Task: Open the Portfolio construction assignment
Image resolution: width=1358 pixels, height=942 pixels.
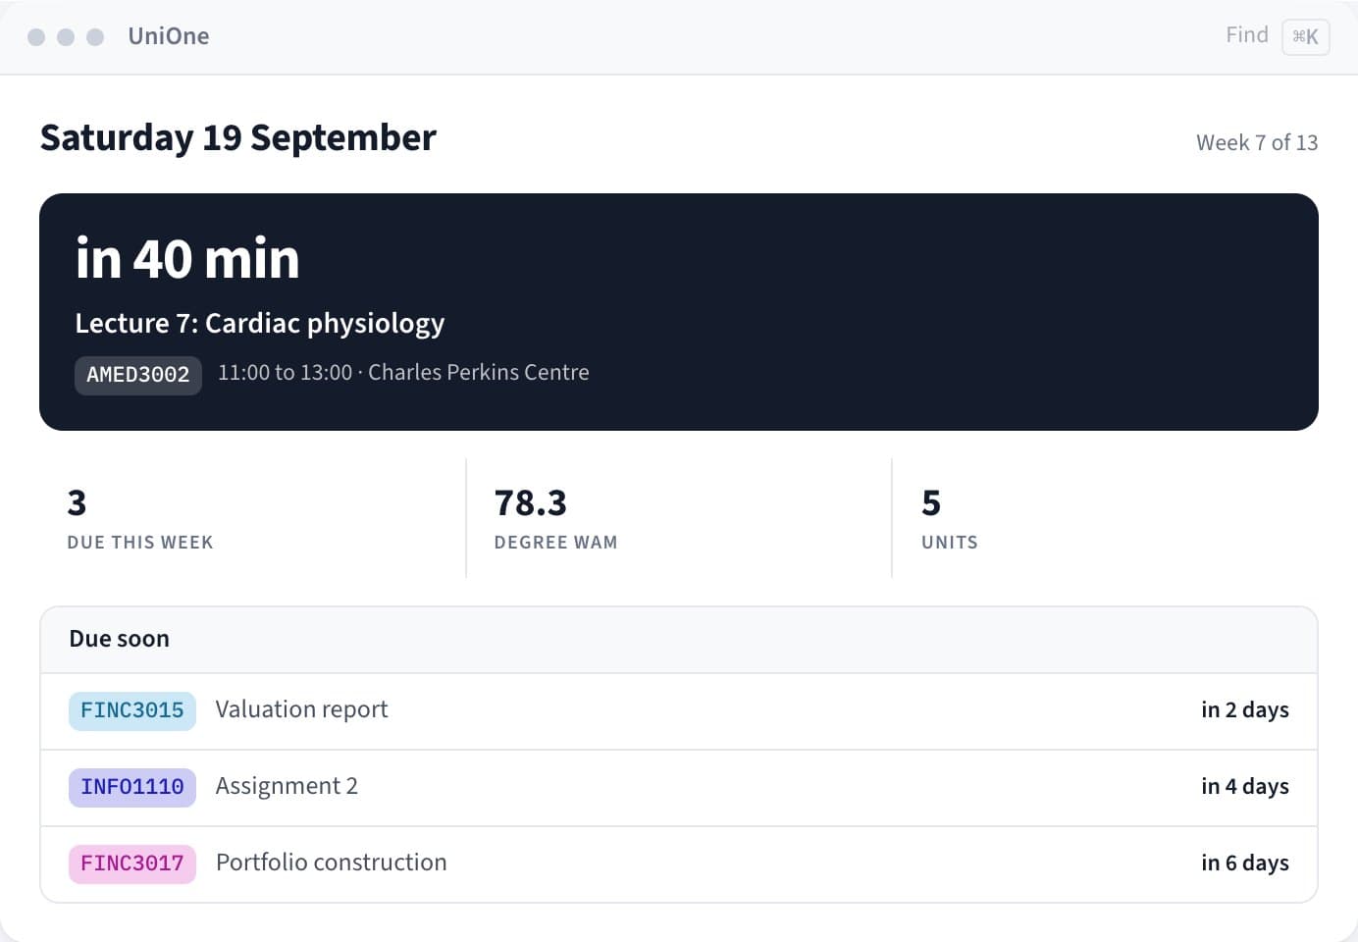Action: pos(679,864)
